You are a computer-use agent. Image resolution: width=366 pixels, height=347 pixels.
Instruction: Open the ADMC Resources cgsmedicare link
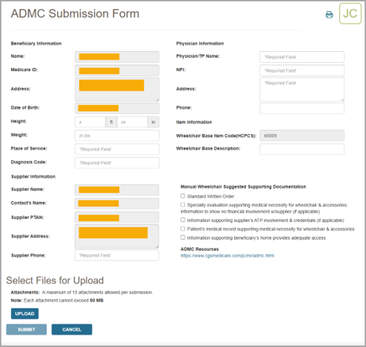pyautogui.click(x=227, y=256)
